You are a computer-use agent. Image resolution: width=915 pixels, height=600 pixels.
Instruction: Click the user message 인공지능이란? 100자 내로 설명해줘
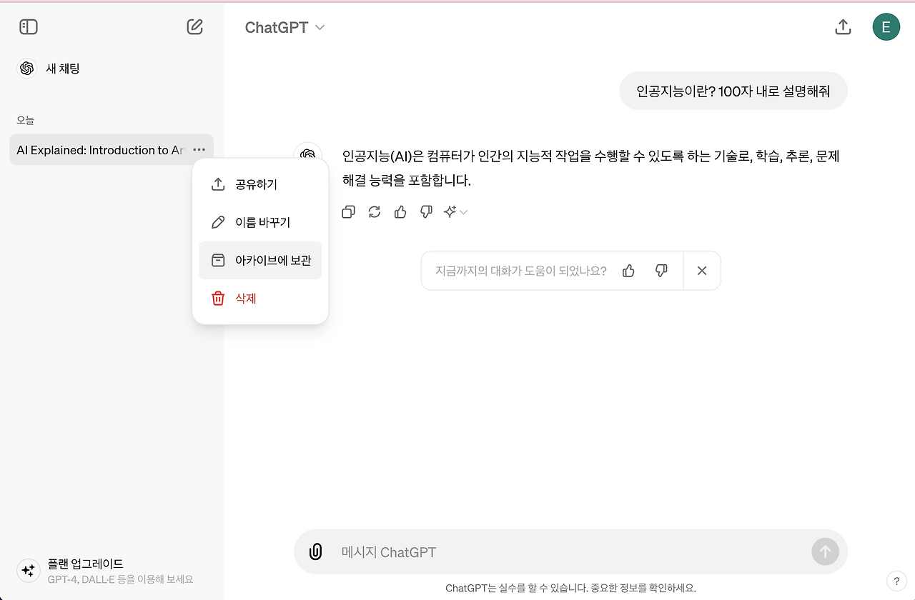tap(733, 91)
